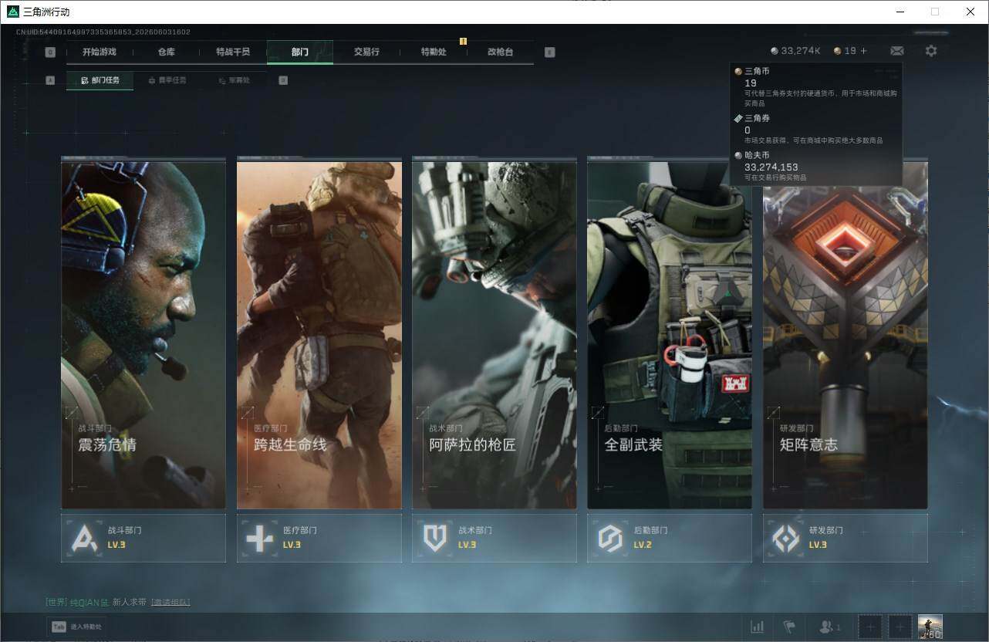Select the 后勤部门 LV.2 department icon
989x642 pixels.
click(610, 538)
